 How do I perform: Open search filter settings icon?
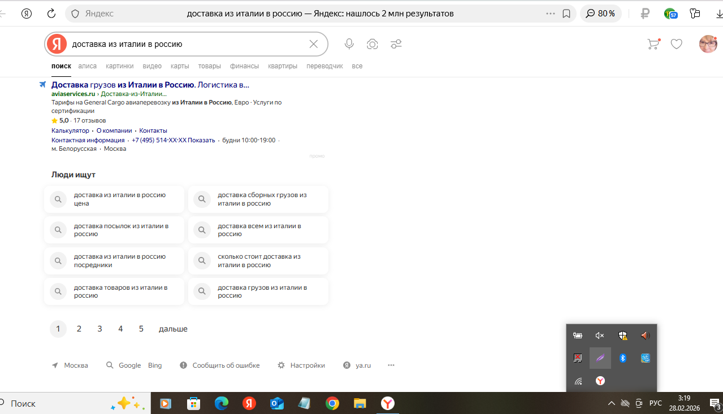pyautogui.click(x=396, y=44)
